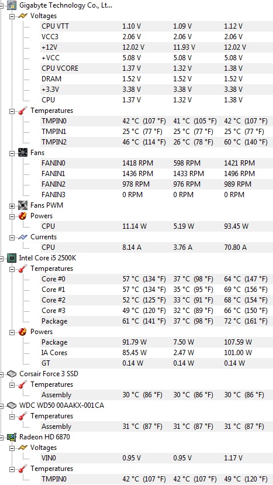
Task: Click the motherboard Currents wave icon
Action: [23, 237]
